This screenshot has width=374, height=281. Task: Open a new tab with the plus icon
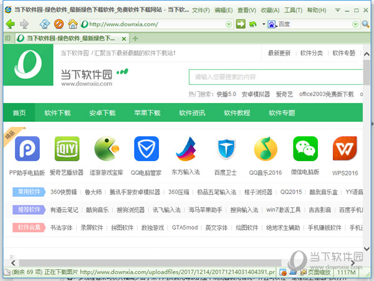click(135, 39)
